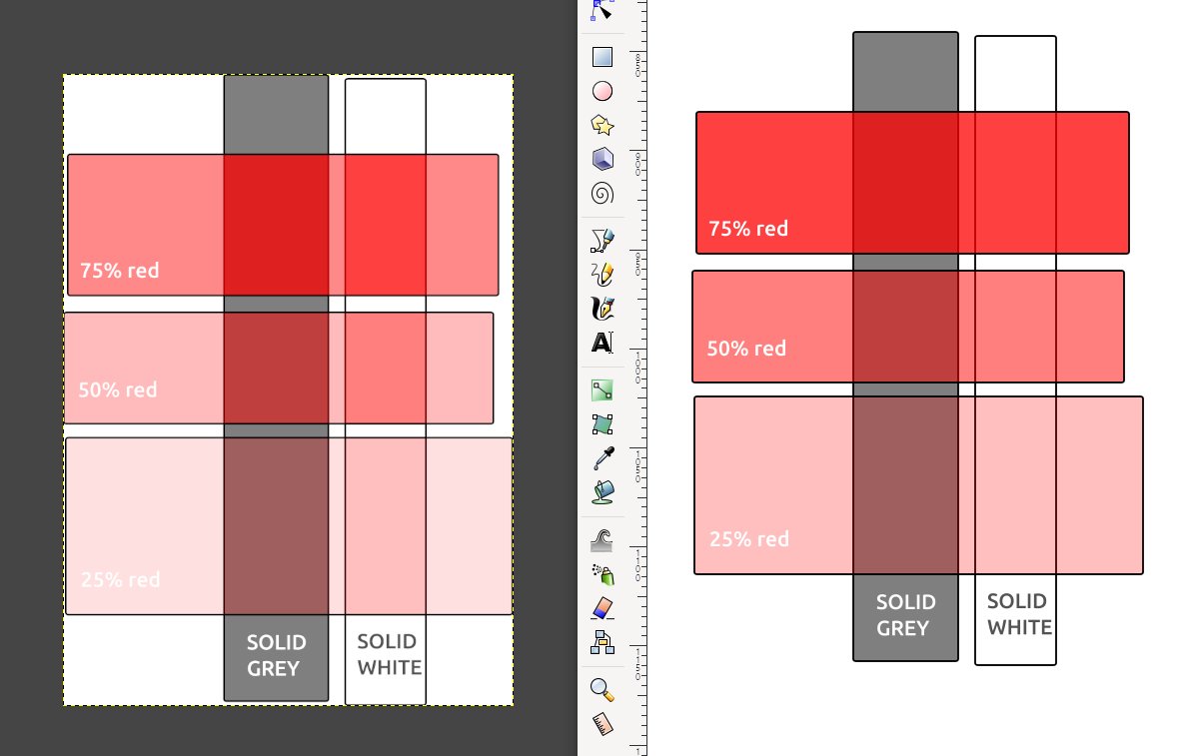1195x756 pixels.
Task: Choose the Spray tool
Action: pos(602,574)
